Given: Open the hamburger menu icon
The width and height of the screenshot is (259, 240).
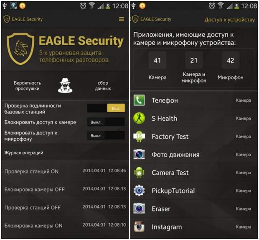Looking at the screenshot, I should tap(122, 19).
